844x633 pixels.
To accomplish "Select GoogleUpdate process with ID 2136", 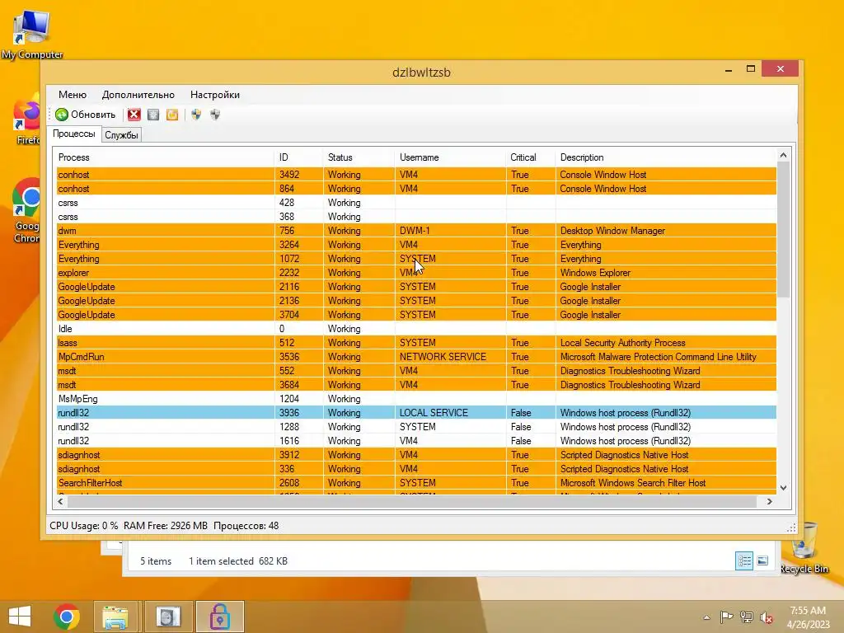I will click(x=416, y=300).
